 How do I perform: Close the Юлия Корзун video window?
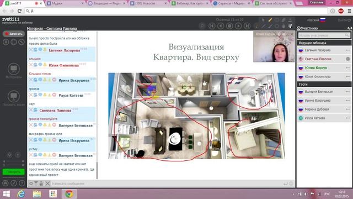[292, 34]
